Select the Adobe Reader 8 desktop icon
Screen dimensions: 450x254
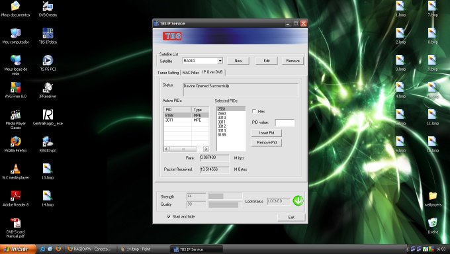[15, 198]
